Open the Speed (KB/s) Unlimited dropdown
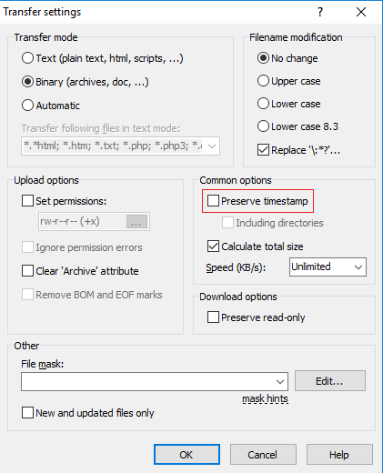This screenshot has height=473, width=383. [328, 267]
